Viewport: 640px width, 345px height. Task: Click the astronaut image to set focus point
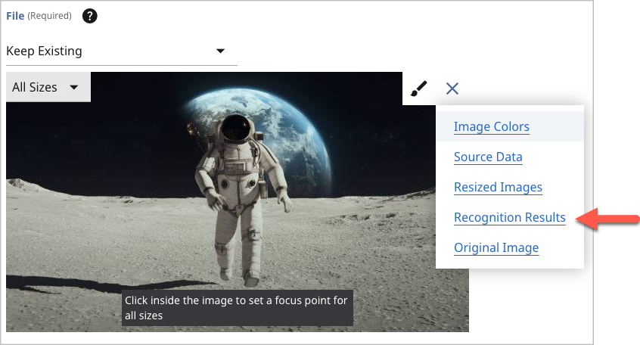click(x=237, y=202)
